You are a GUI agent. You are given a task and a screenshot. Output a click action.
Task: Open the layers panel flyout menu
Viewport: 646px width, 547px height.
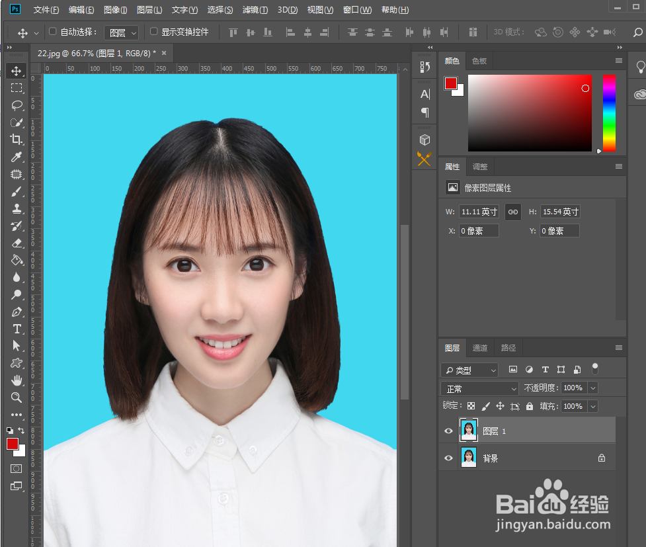tap(618, 347)
